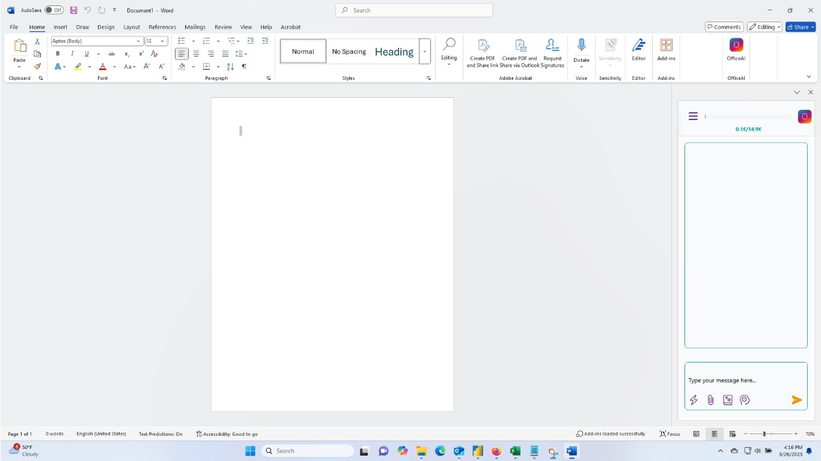This screenshot has width=821, height=461.
Task: Open the font name dropdown
Action: pos(138,41)
